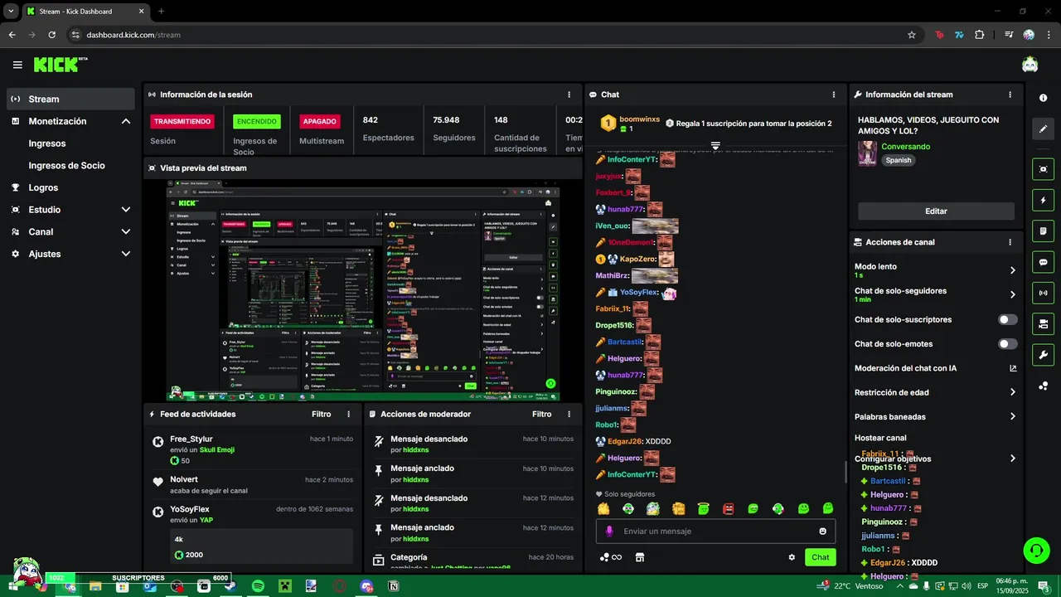1061x597 pixels.
Task: Toggle the wrench stream info panel icon
Action: click(1043, 355)
